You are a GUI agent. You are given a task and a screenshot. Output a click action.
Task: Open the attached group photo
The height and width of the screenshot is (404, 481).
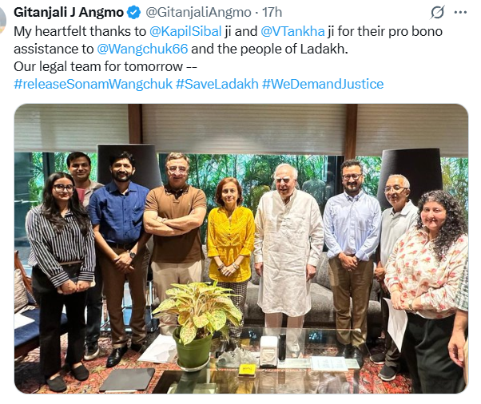tap(241, 248)
